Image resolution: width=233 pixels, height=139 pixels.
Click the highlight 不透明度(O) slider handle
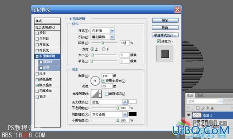pyautogui.click(x=117, y=108)
